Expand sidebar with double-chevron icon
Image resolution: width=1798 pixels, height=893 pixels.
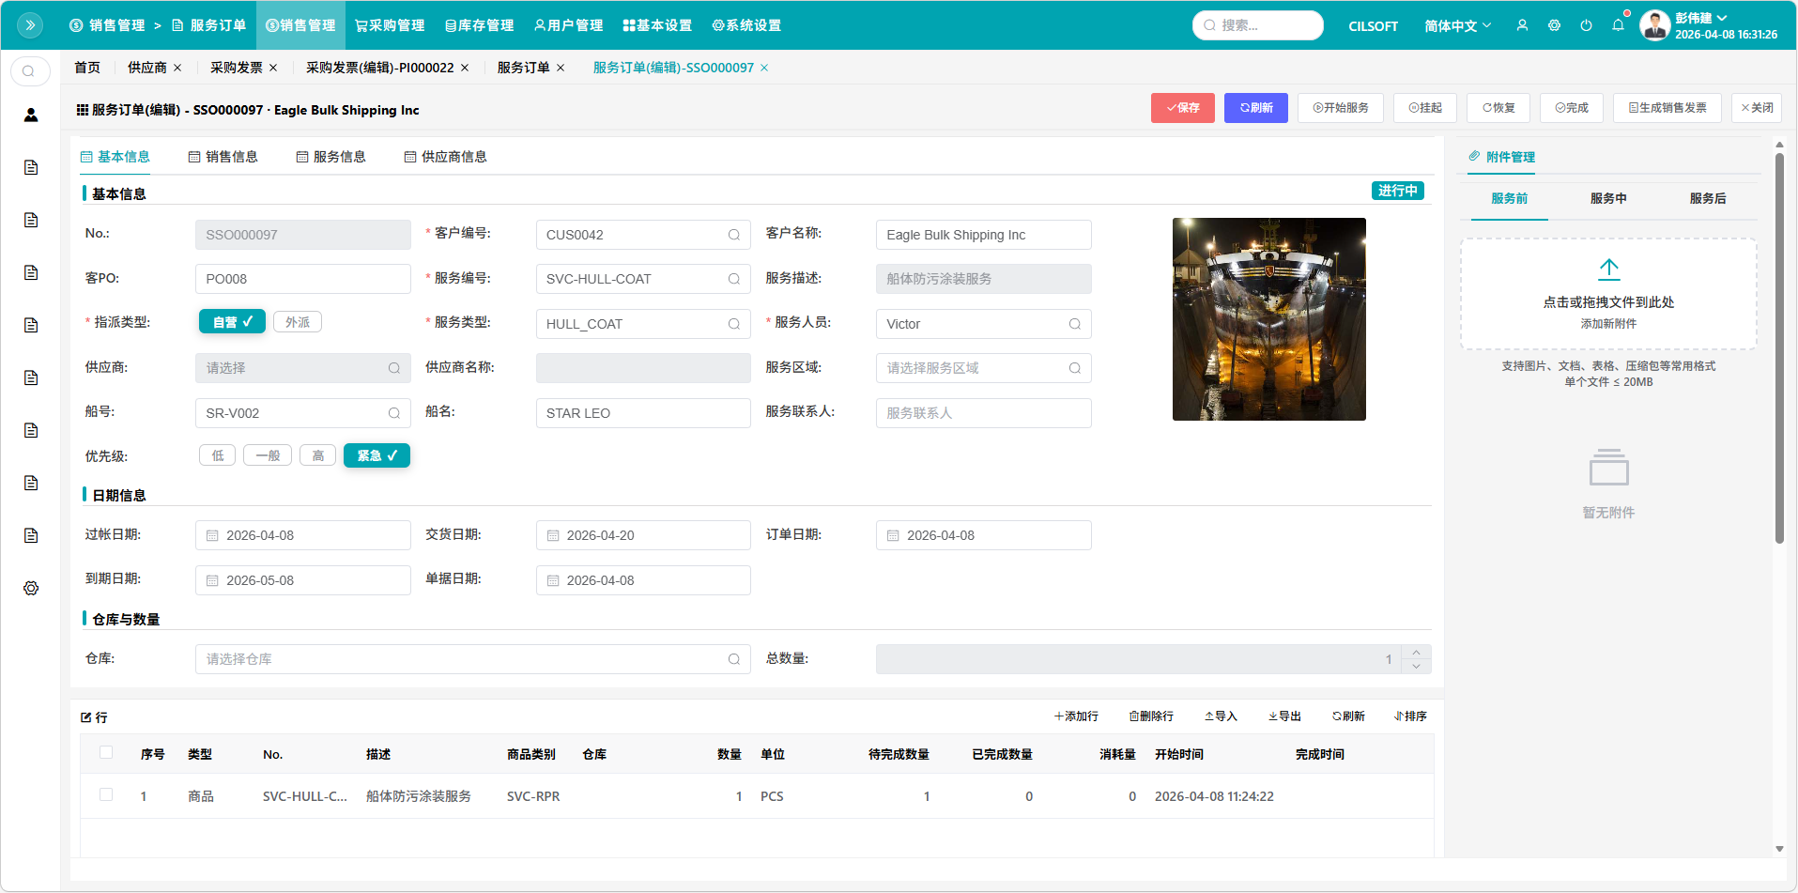(x=30, y=25)
